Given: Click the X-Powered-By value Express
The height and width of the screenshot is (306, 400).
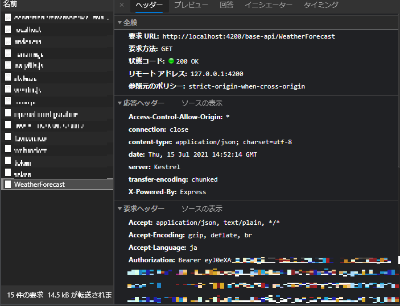Looking at the screenshot, I should click(193, 192).
